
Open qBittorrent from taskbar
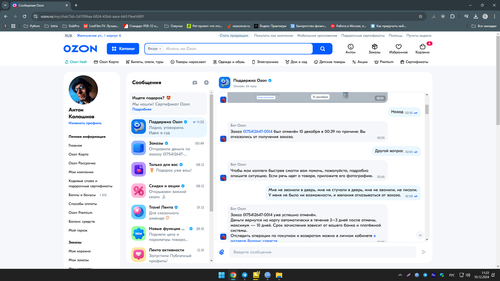coord(267,275)
